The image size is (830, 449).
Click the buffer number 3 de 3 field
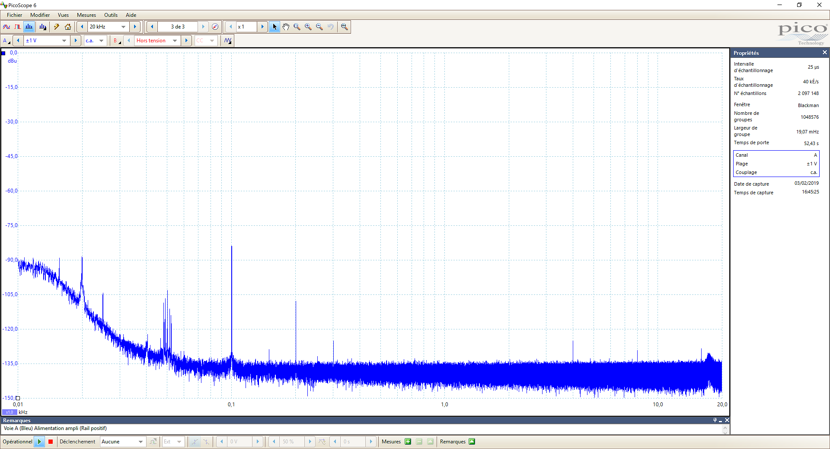(178, 27)
